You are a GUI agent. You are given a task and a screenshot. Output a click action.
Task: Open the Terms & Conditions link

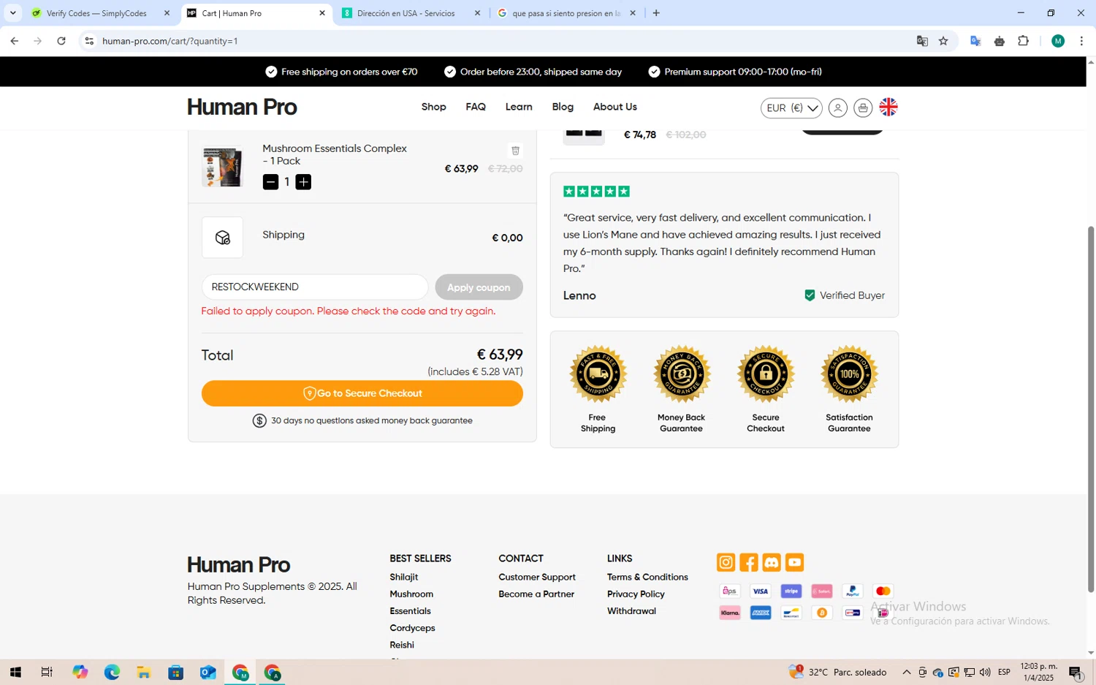click(647, 577)
